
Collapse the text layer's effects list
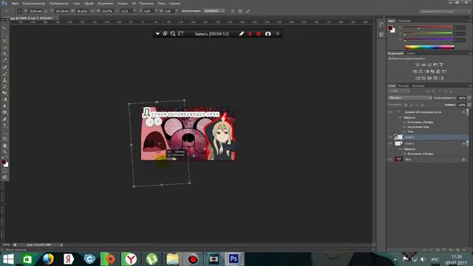468,112
